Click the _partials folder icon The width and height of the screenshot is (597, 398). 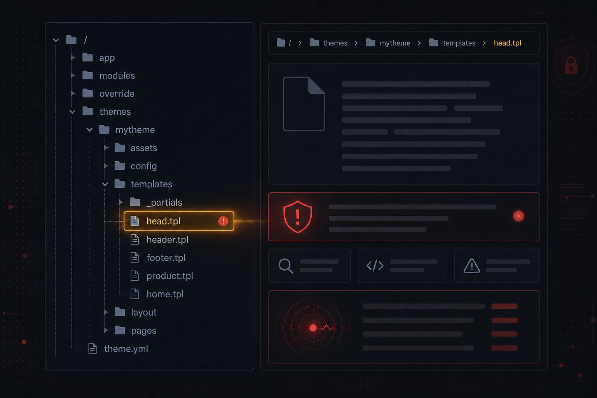click(135, 202)
